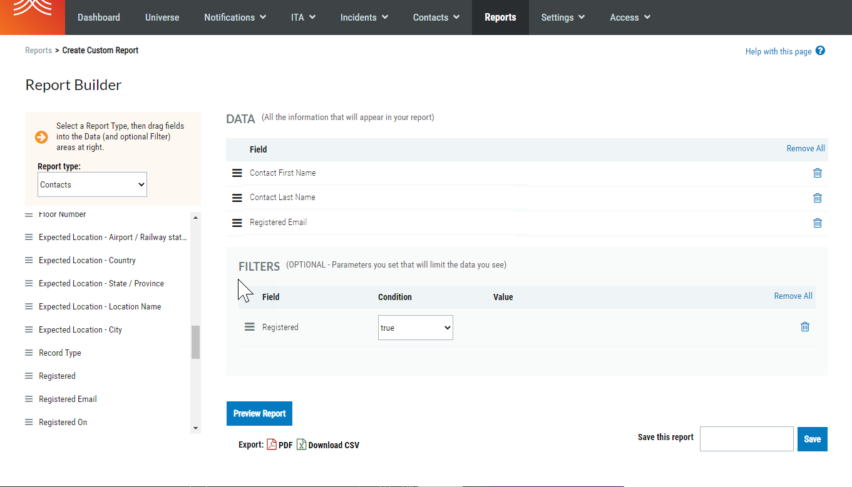Delete the Registered Email data field

[x=817, y=223]
